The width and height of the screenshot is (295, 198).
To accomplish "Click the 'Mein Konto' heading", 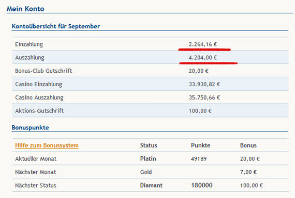I will point(25,9).
